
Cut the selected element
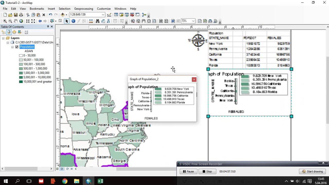[x=28, y=15]
